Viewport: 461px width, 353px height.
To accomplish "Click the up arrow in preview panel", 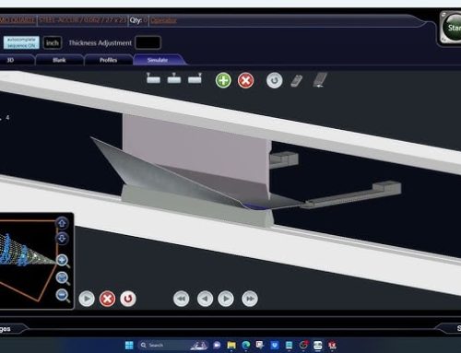I will coord(62,223).
